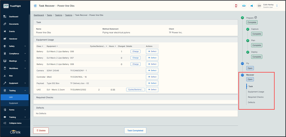Select UAV under Tasking menu
Viewport: 286px width, 137px height.
pyautogui.click(x=11, y=97)
